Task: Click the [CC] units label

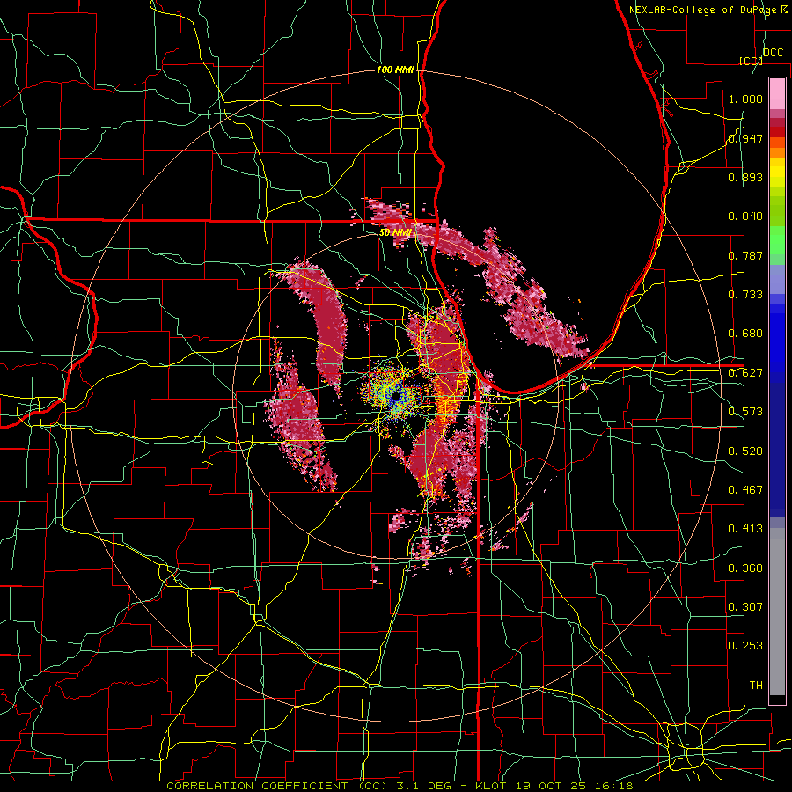Action: (x=751, y=61)
